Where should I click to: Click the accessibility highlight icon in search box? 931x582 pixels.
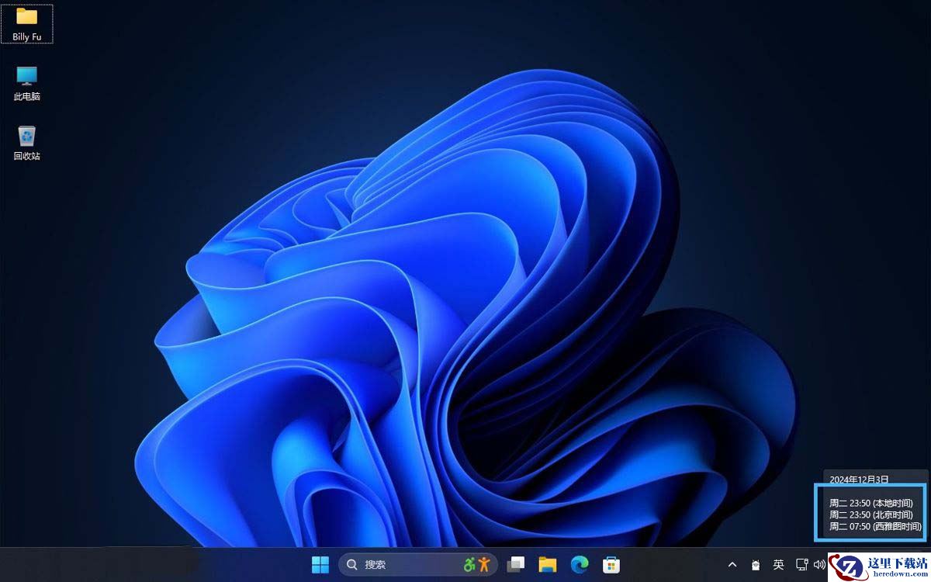coord(477,564)
